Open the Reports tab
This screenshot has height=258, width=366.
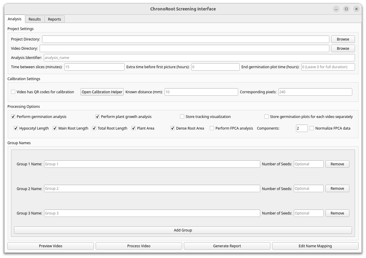[54, 19]
